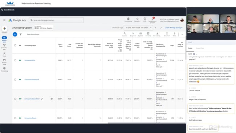The height and width of the screenshot is (133, 236).
Task: Select Kristian's video thumbnail
Action: [228, 19]
